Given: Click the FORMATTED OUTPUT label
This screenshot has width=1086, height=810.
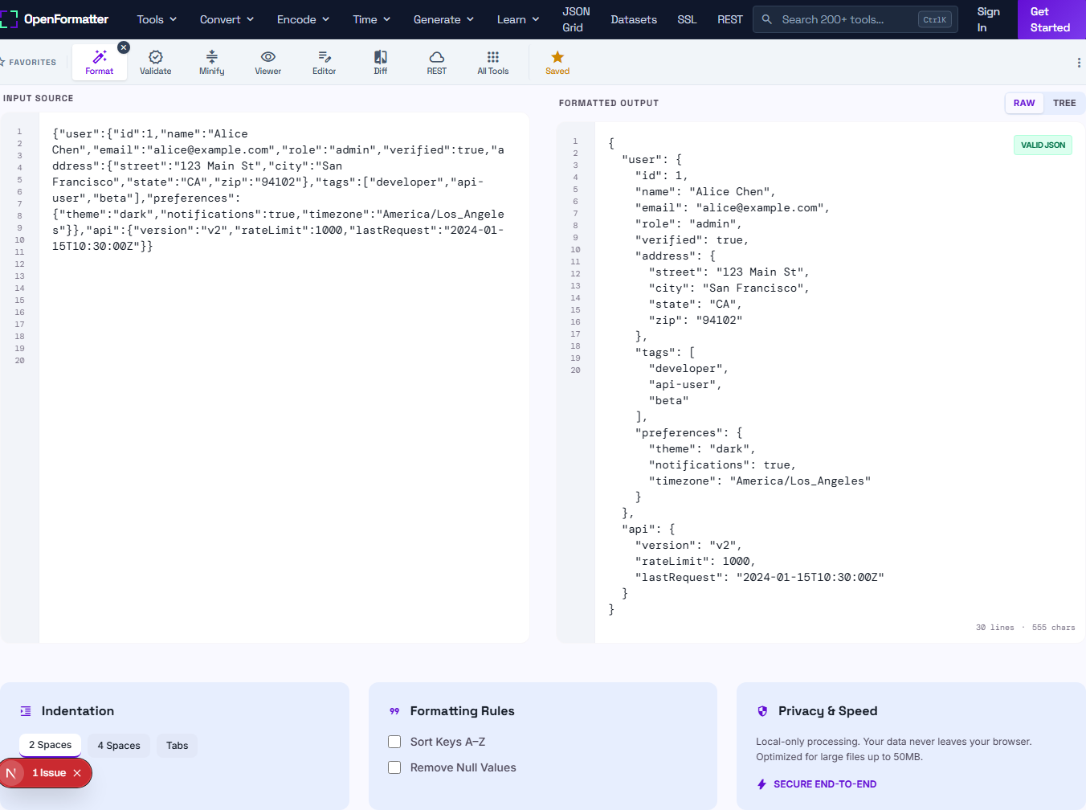Looking at the screenshot, I should (x=609, y=103).
